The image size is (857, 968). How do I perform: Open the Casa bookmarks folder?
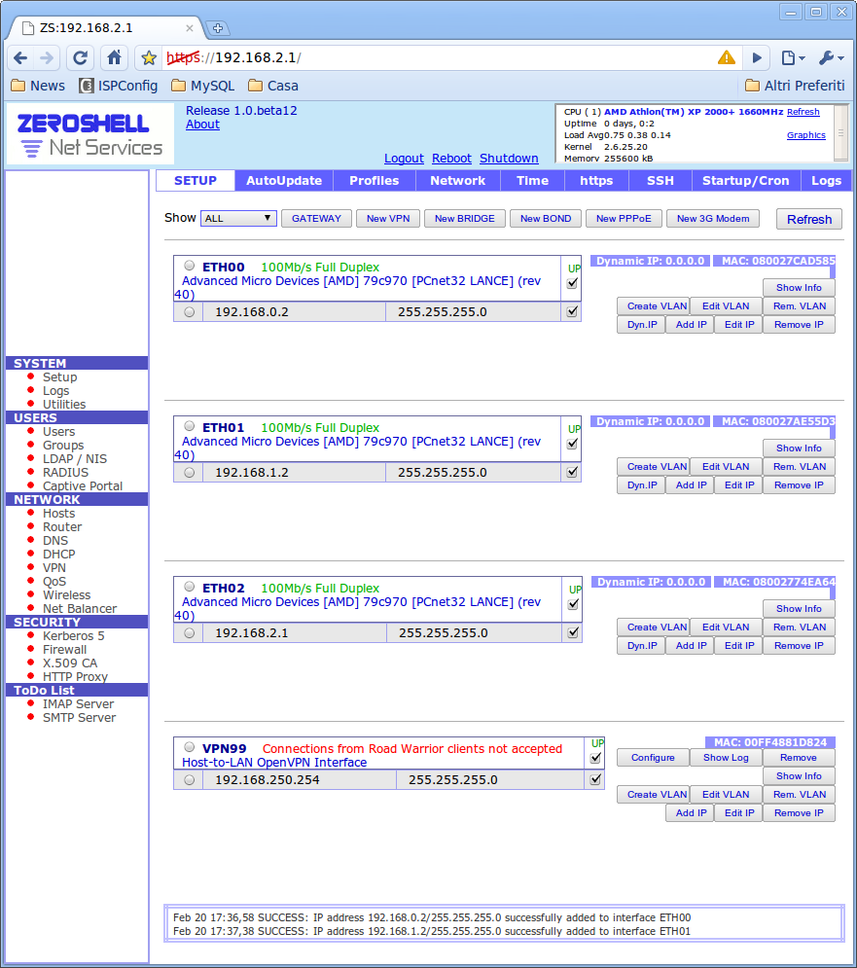pos(273,86)
